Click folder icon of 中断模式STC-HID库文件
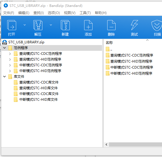Image resolution: width=162 pixels, height=157 pixels. 16,100
